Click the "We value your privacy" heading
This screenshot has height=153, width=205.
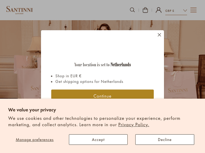coord(32,110)
